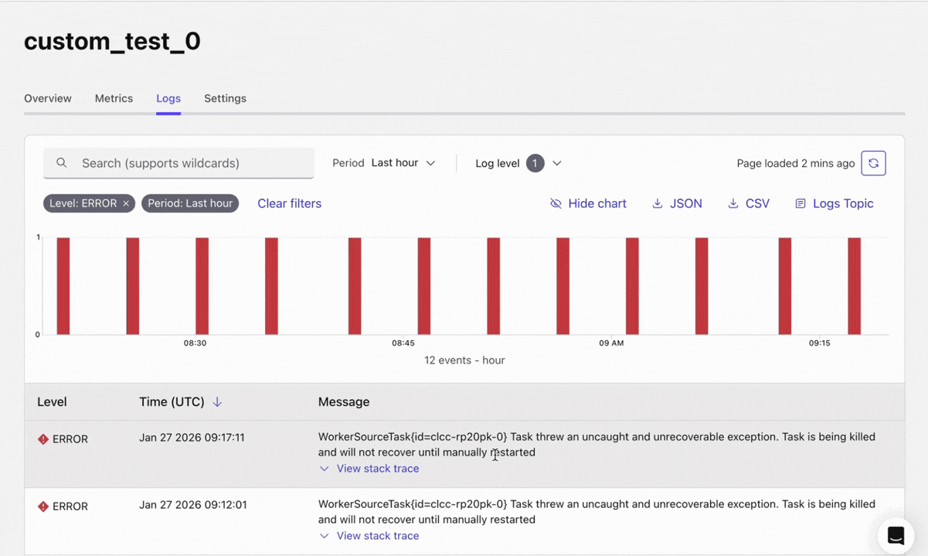Hide chart using the eye toggle

(x=588, y=203)
